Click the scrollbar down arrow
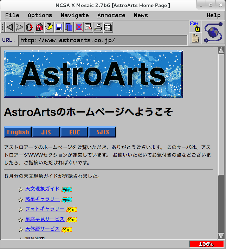This screenshot has height=249, width=226. pyautogui.click(x=221, y=236)
